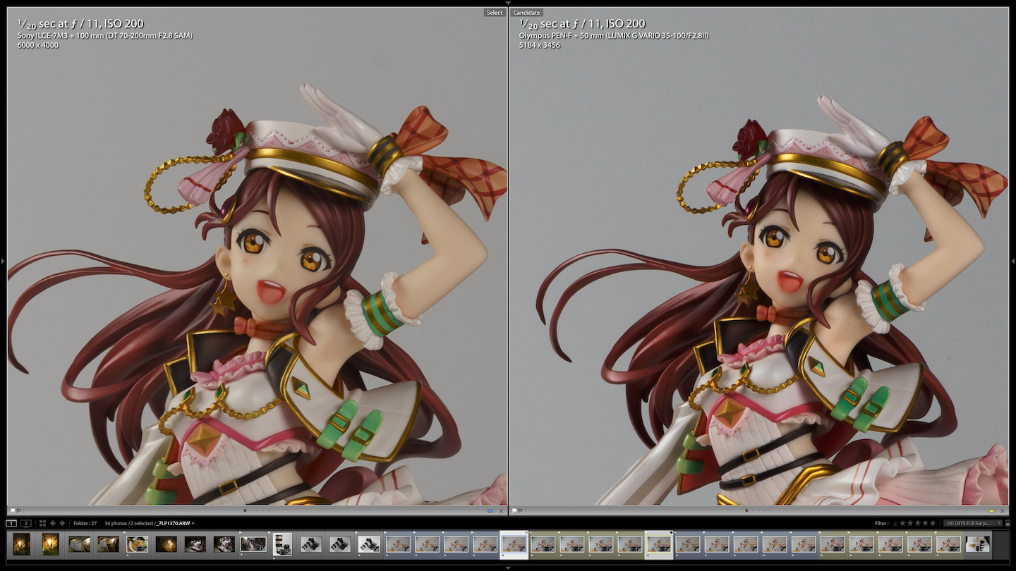
Task: Close the Select pane with its X
Action: coord(501,510)
